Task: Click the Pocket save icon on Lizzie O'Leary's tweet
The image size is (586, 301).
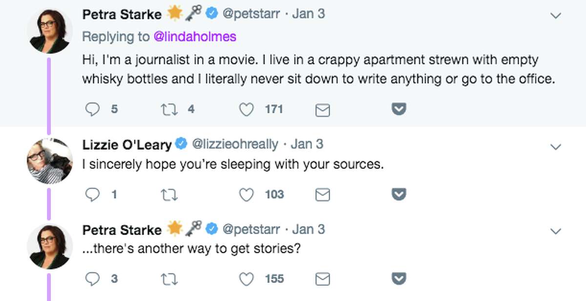Action: click(398, 194)
